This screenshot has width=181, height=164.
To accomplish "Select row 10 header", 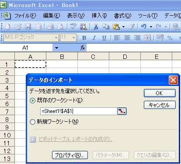I will pos(7,135).
